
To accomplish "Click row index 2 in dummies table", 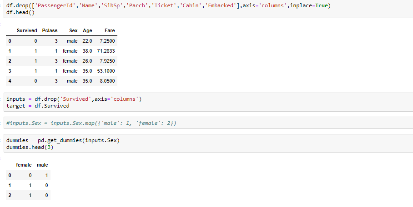I will (x=10, y=196).
